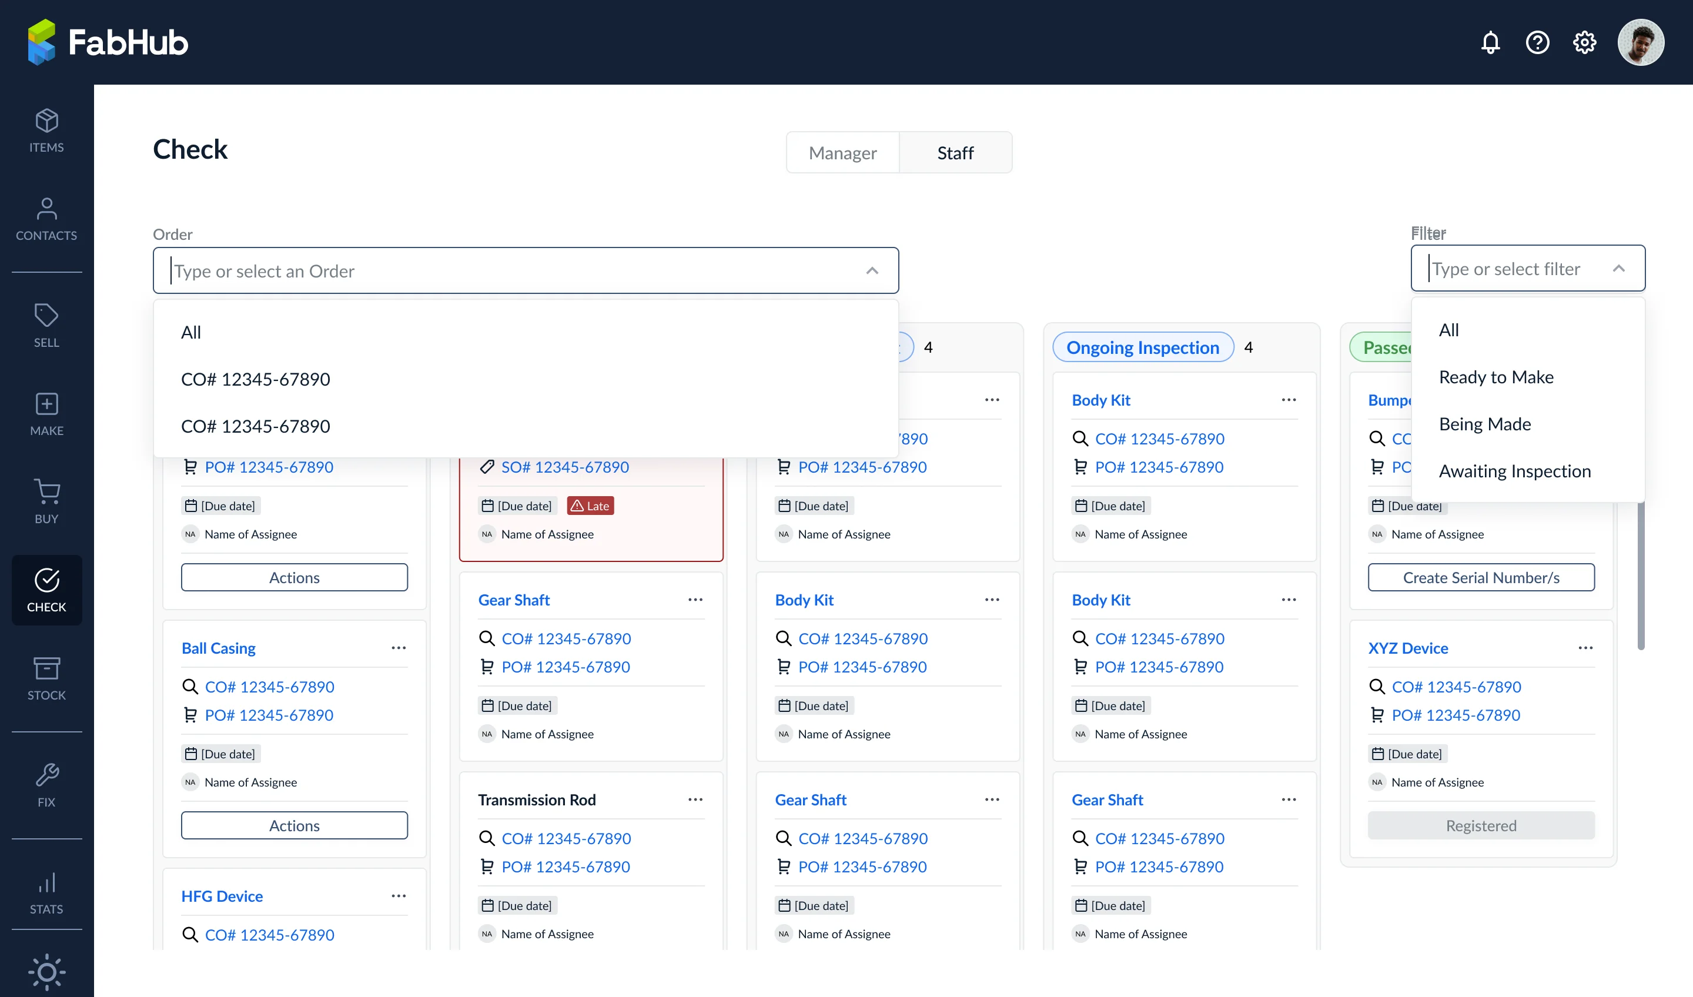Select the Check section in sidebar

coord(46,590)
